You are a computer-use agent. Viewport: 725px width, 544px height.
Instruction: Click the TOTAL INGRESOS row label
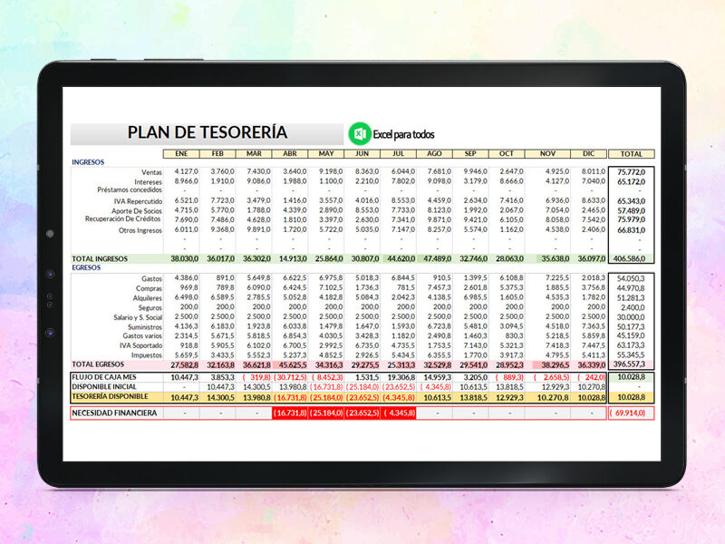[x=100, y=258]
